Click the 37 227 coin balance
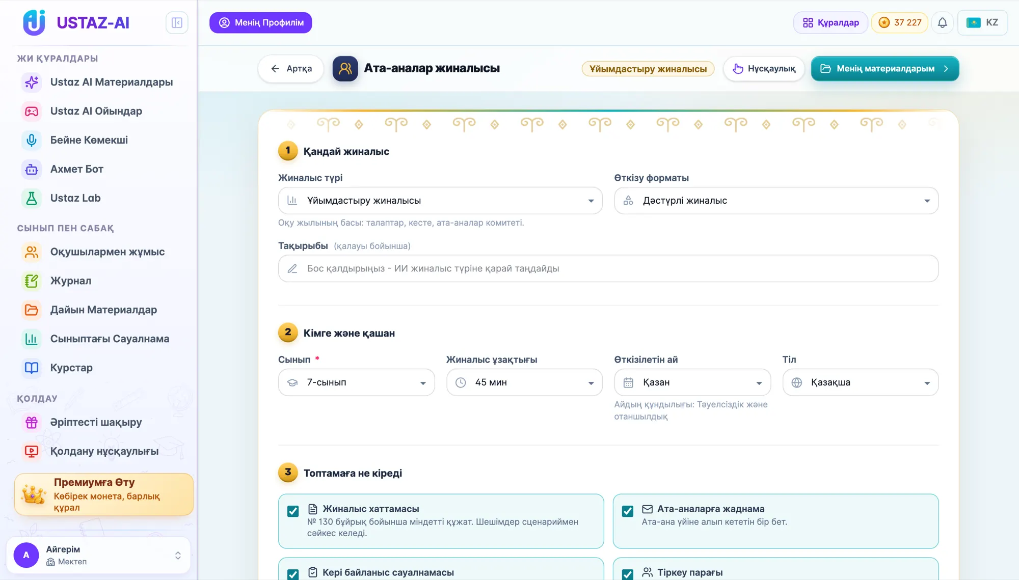This screenshot has width=1019, height=580. coord(899,22)
